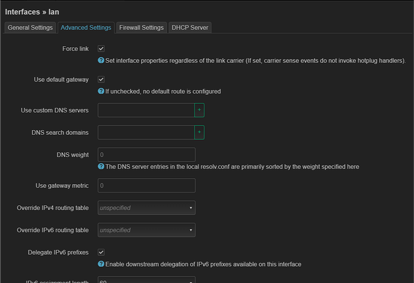Click the 'Use default gateway' label
The width and height of the screenshot is (414, 283).
(x=61, y=80)
